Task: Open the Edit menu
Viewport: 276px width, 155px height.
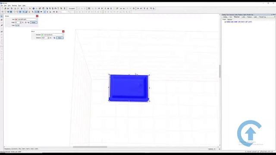Action: click(x=5, y=6)
